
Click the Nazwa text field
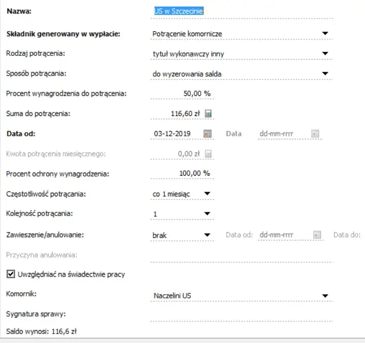coord(241,11)
